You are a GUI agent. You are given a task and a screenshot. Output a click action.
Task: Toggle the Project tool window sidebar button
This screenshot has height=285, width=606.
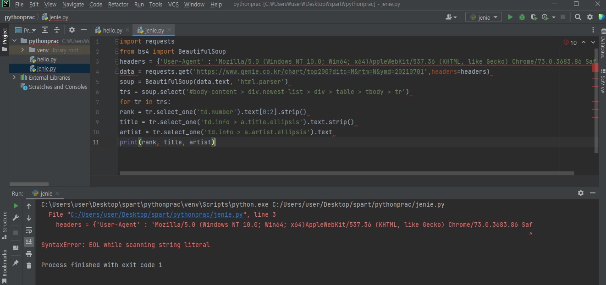tap(5, 40)
